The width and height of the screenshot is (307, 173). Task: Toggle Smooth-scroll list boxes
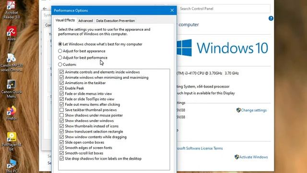[62, 153]
